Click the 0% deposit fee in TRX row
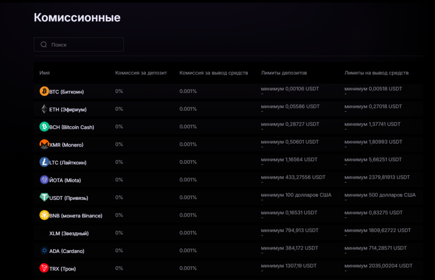The width and height of the screenshot is (435, 280). point(119,268)
